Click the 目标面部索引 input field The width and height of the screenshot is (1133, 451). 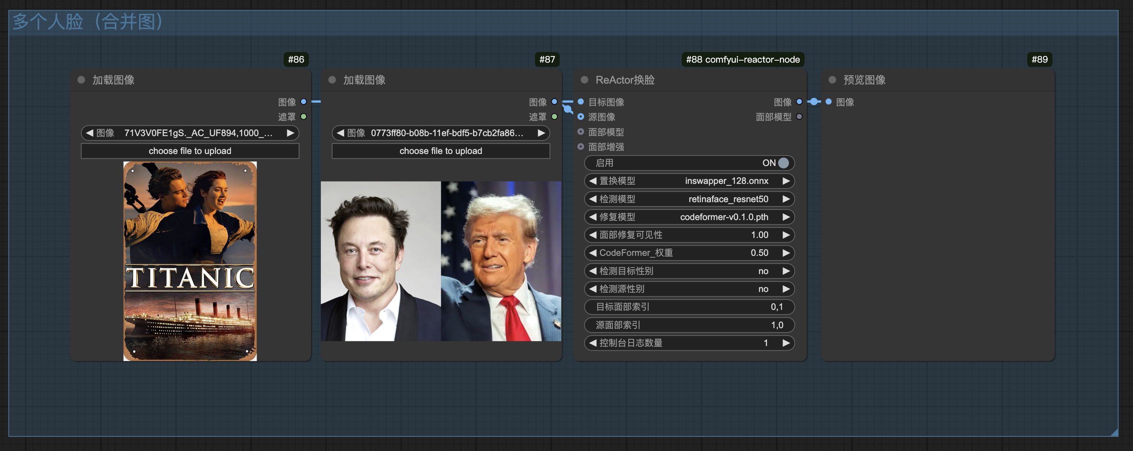[689, 307]
